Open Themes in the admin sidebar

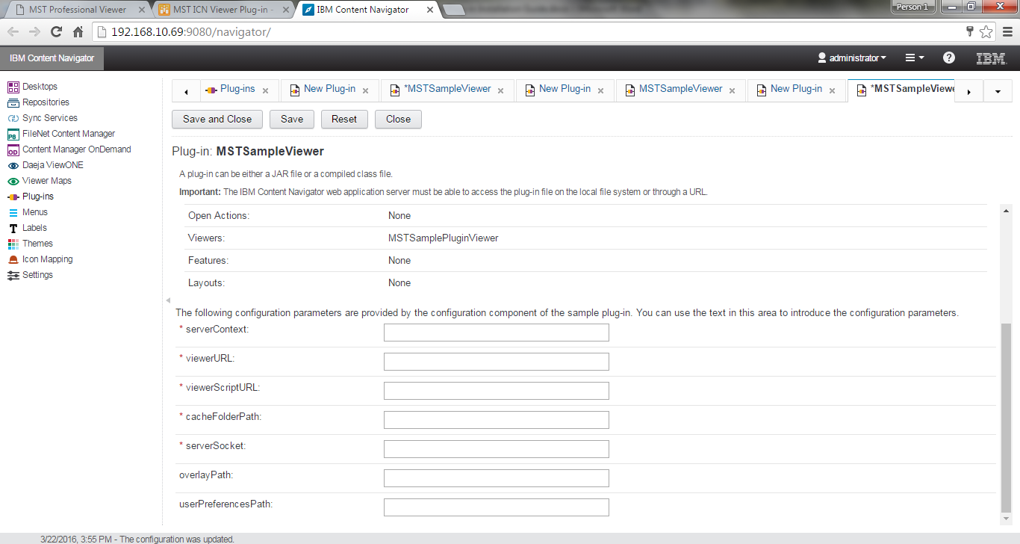tap(30, 244)
